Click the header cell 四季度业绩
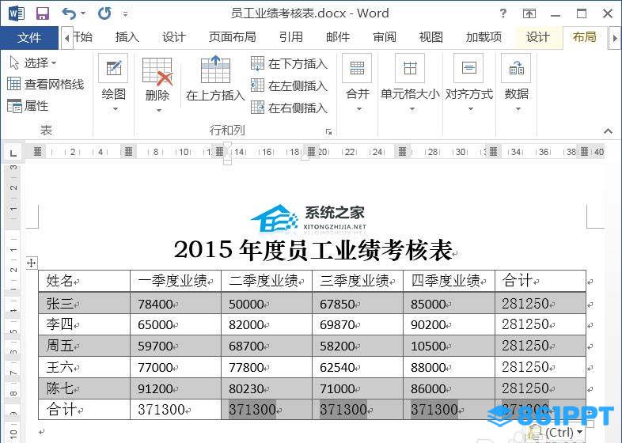This screenshot has height=443, width=622. 449,281
